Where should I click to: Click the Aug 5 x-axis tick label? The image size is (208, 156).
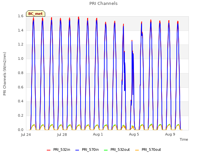click(134, 134)
